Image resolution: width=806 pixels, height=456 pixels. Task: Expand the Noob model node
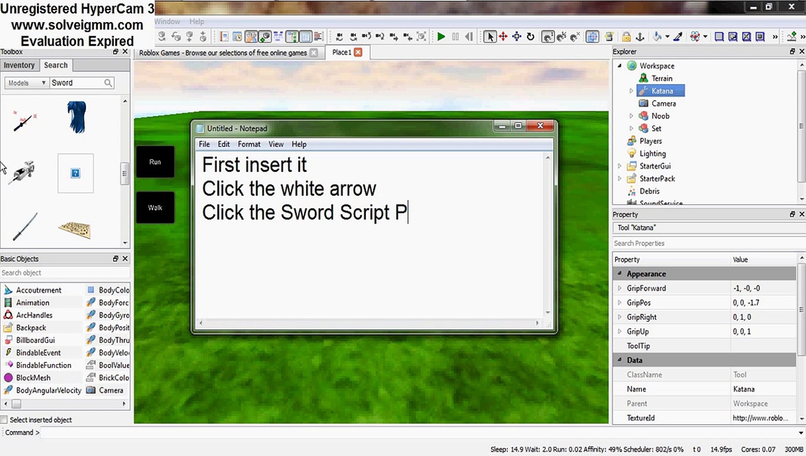point(631,116)
